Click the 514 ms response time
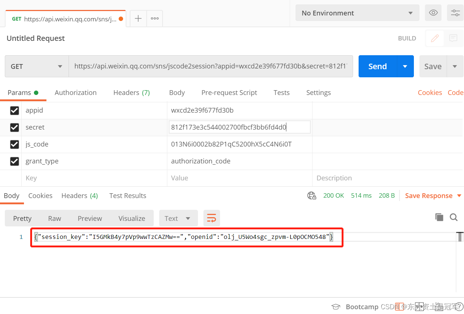The height and width of the screenshot is (314, 464). click(x=361, y=195)
